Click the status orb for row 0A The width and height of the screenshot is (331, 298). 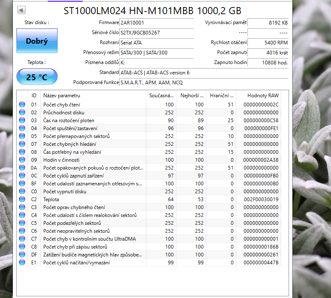(22, 167)
